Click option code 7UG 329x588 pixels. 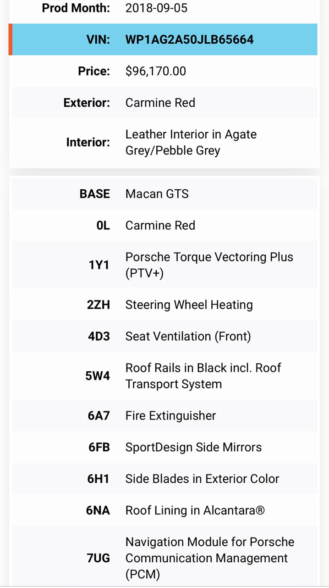[99, 558]
